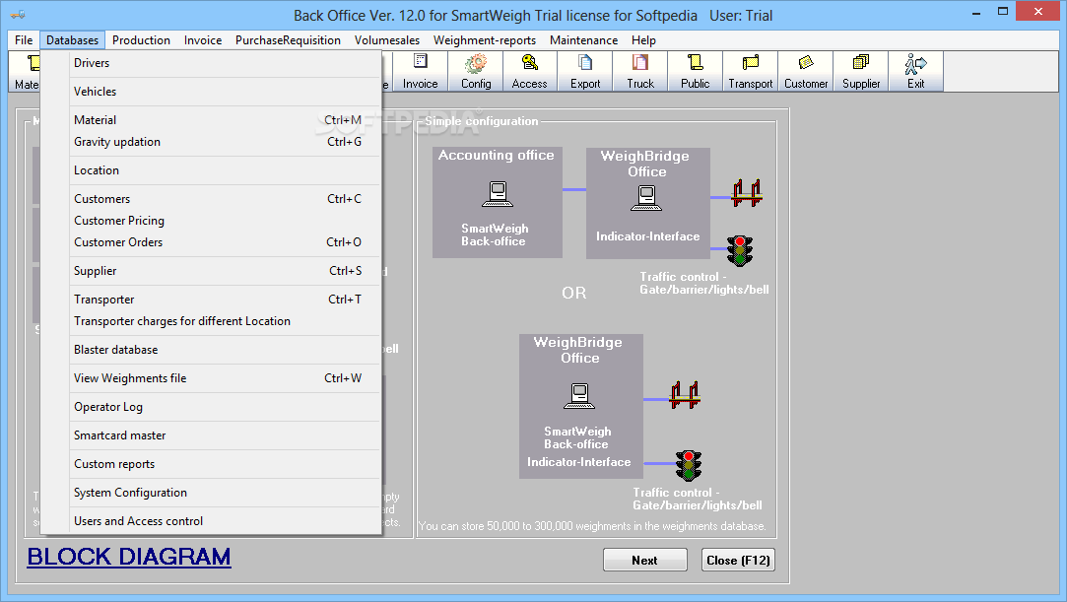Click the lower WeighBridge Office computer icon
The width and height of the screenshot is (1067, 602).
579,396
